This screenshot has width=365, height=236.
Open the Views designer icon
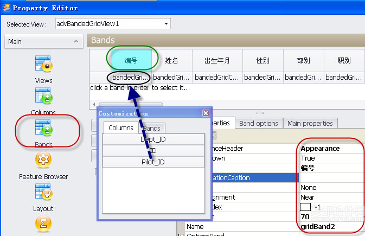click(44, 63)
